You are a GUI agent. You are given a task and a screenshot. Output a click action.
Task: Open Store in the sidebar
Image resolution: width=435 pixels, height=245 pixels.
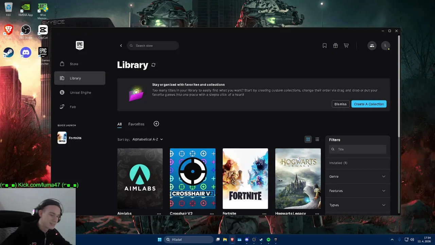tap(80, 64)
